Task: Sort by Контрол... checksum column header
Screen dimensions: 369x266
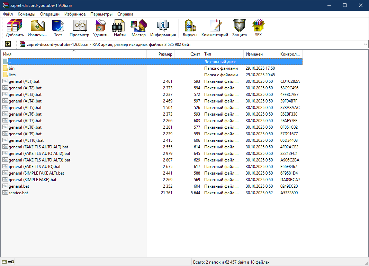Action: pyautogui.click(x=290, y=54)
